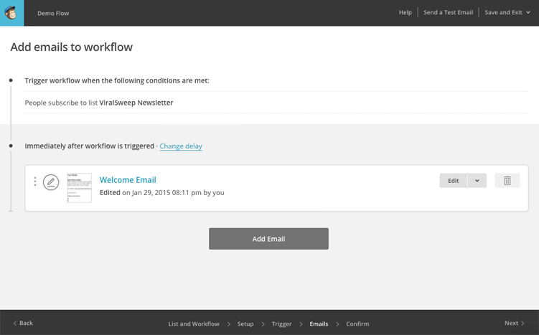Image resolution: width=539 pixels, height=335 pixels.
Task: Click the Demo Flow workflow name
Action: click(x=53, y=13)
